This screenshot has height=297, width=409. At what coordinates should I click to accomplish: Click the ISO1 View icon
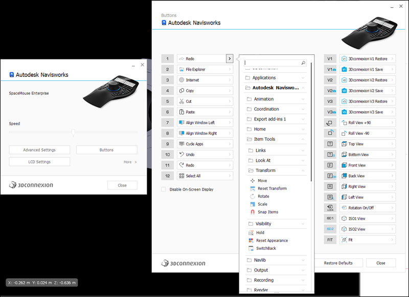[x=344, y=218]
